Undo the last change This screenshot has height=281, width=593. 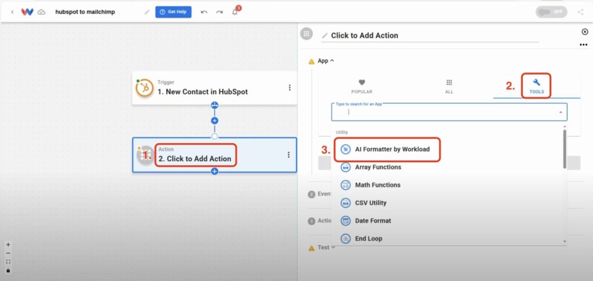[204, 12]
